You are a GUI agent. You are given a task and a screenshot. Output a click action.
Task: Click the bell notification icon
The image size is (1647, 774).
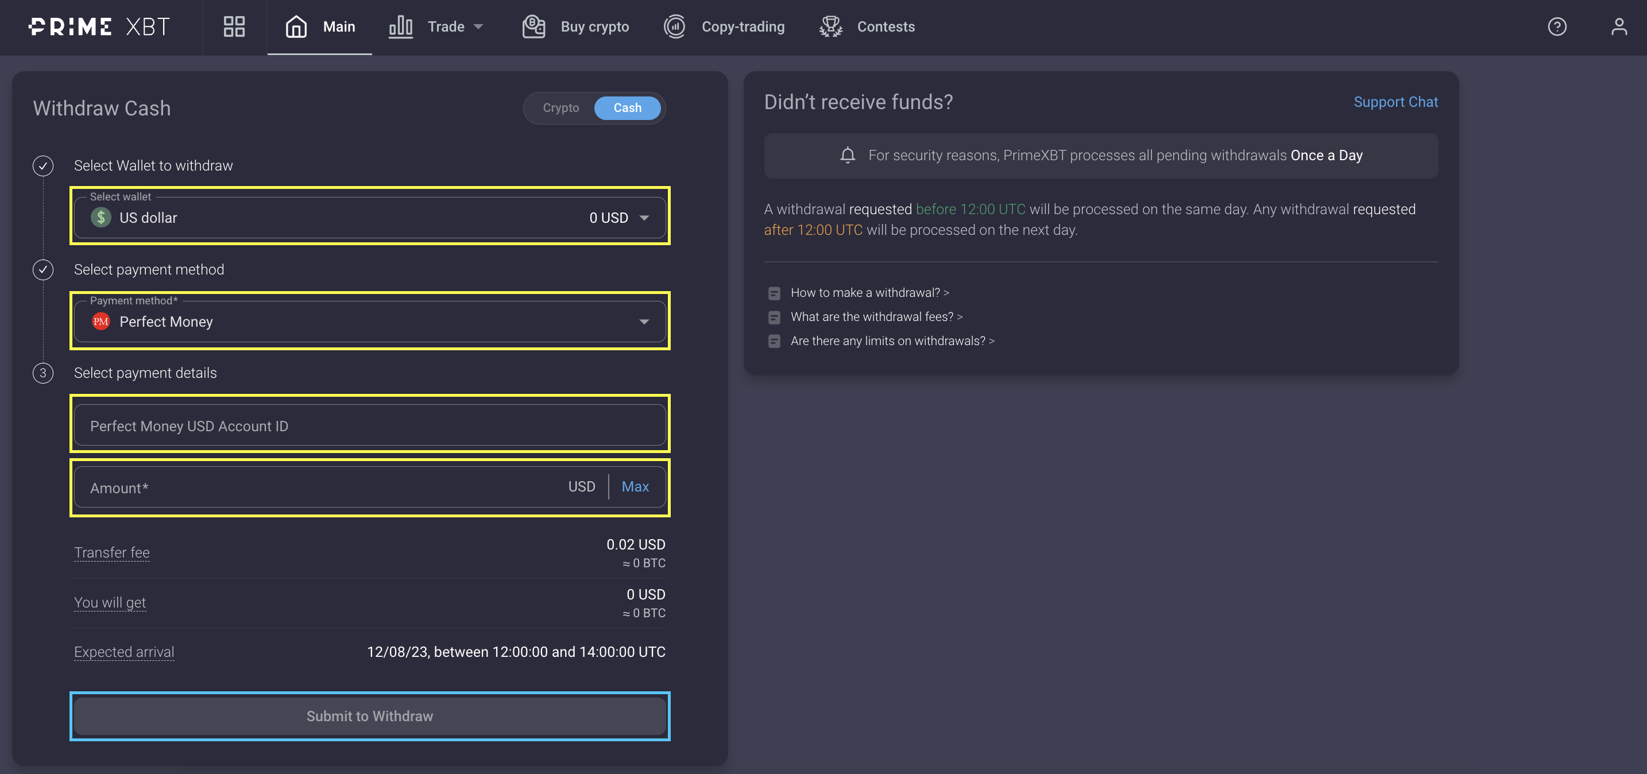coord(847,155)
